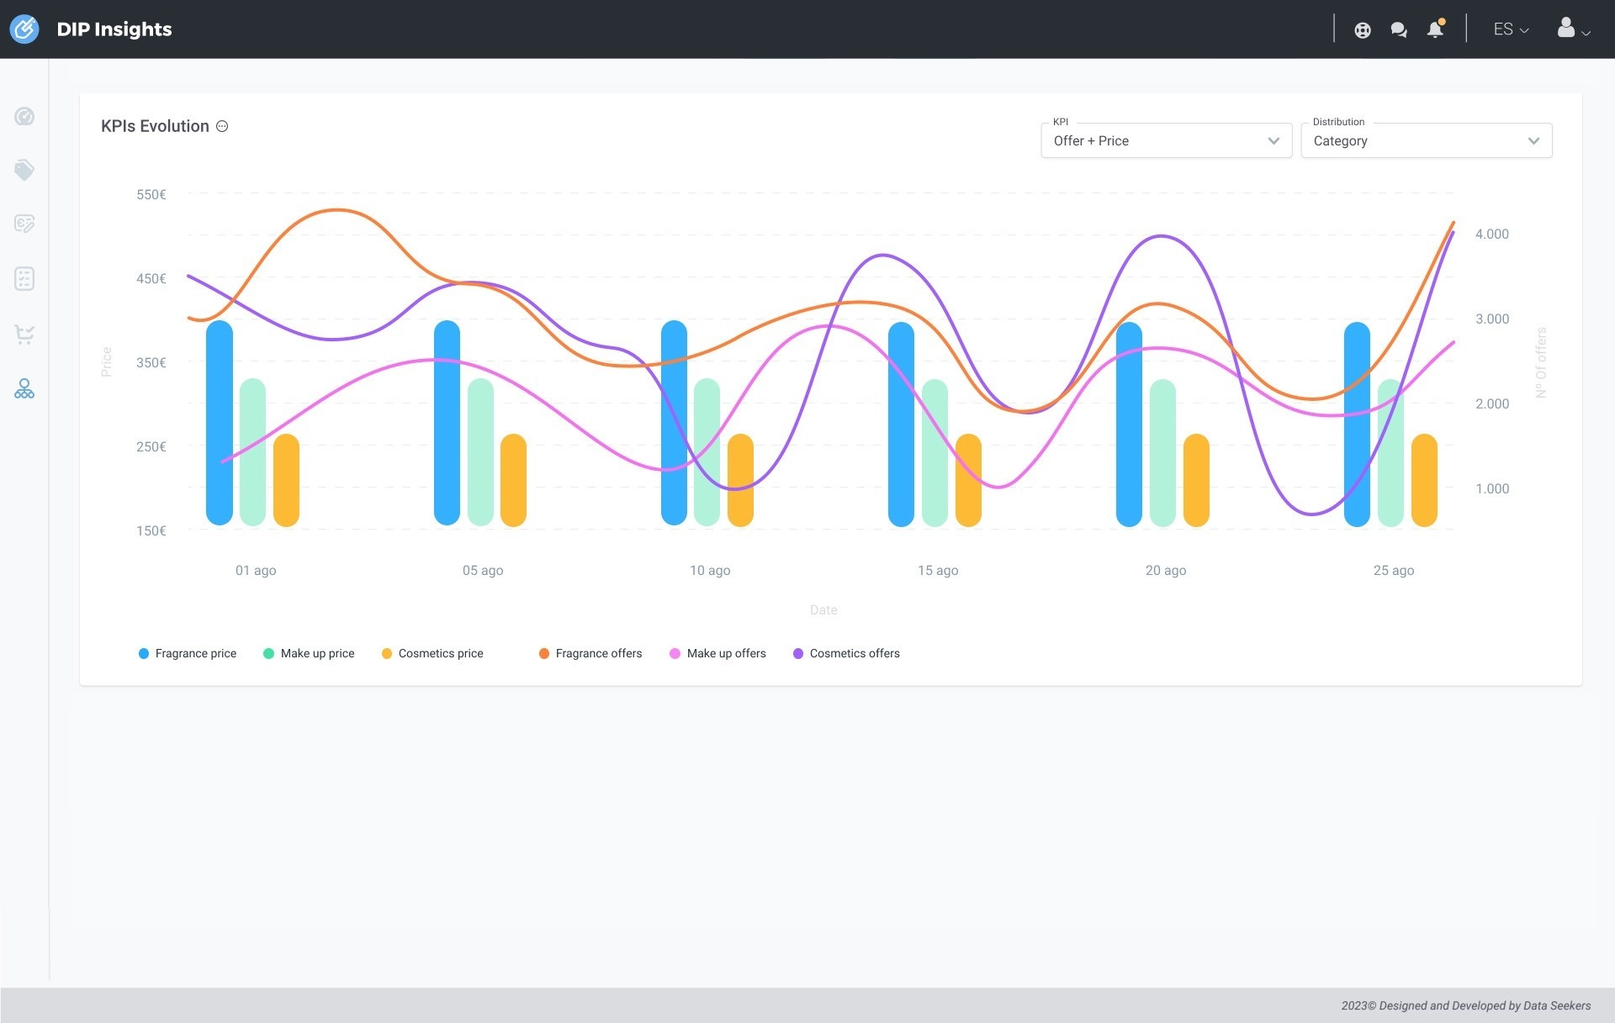1615x1023 pixels.
Task: Open the dashboard gauge icon in sidebar
Action: (x=24, y=116)
